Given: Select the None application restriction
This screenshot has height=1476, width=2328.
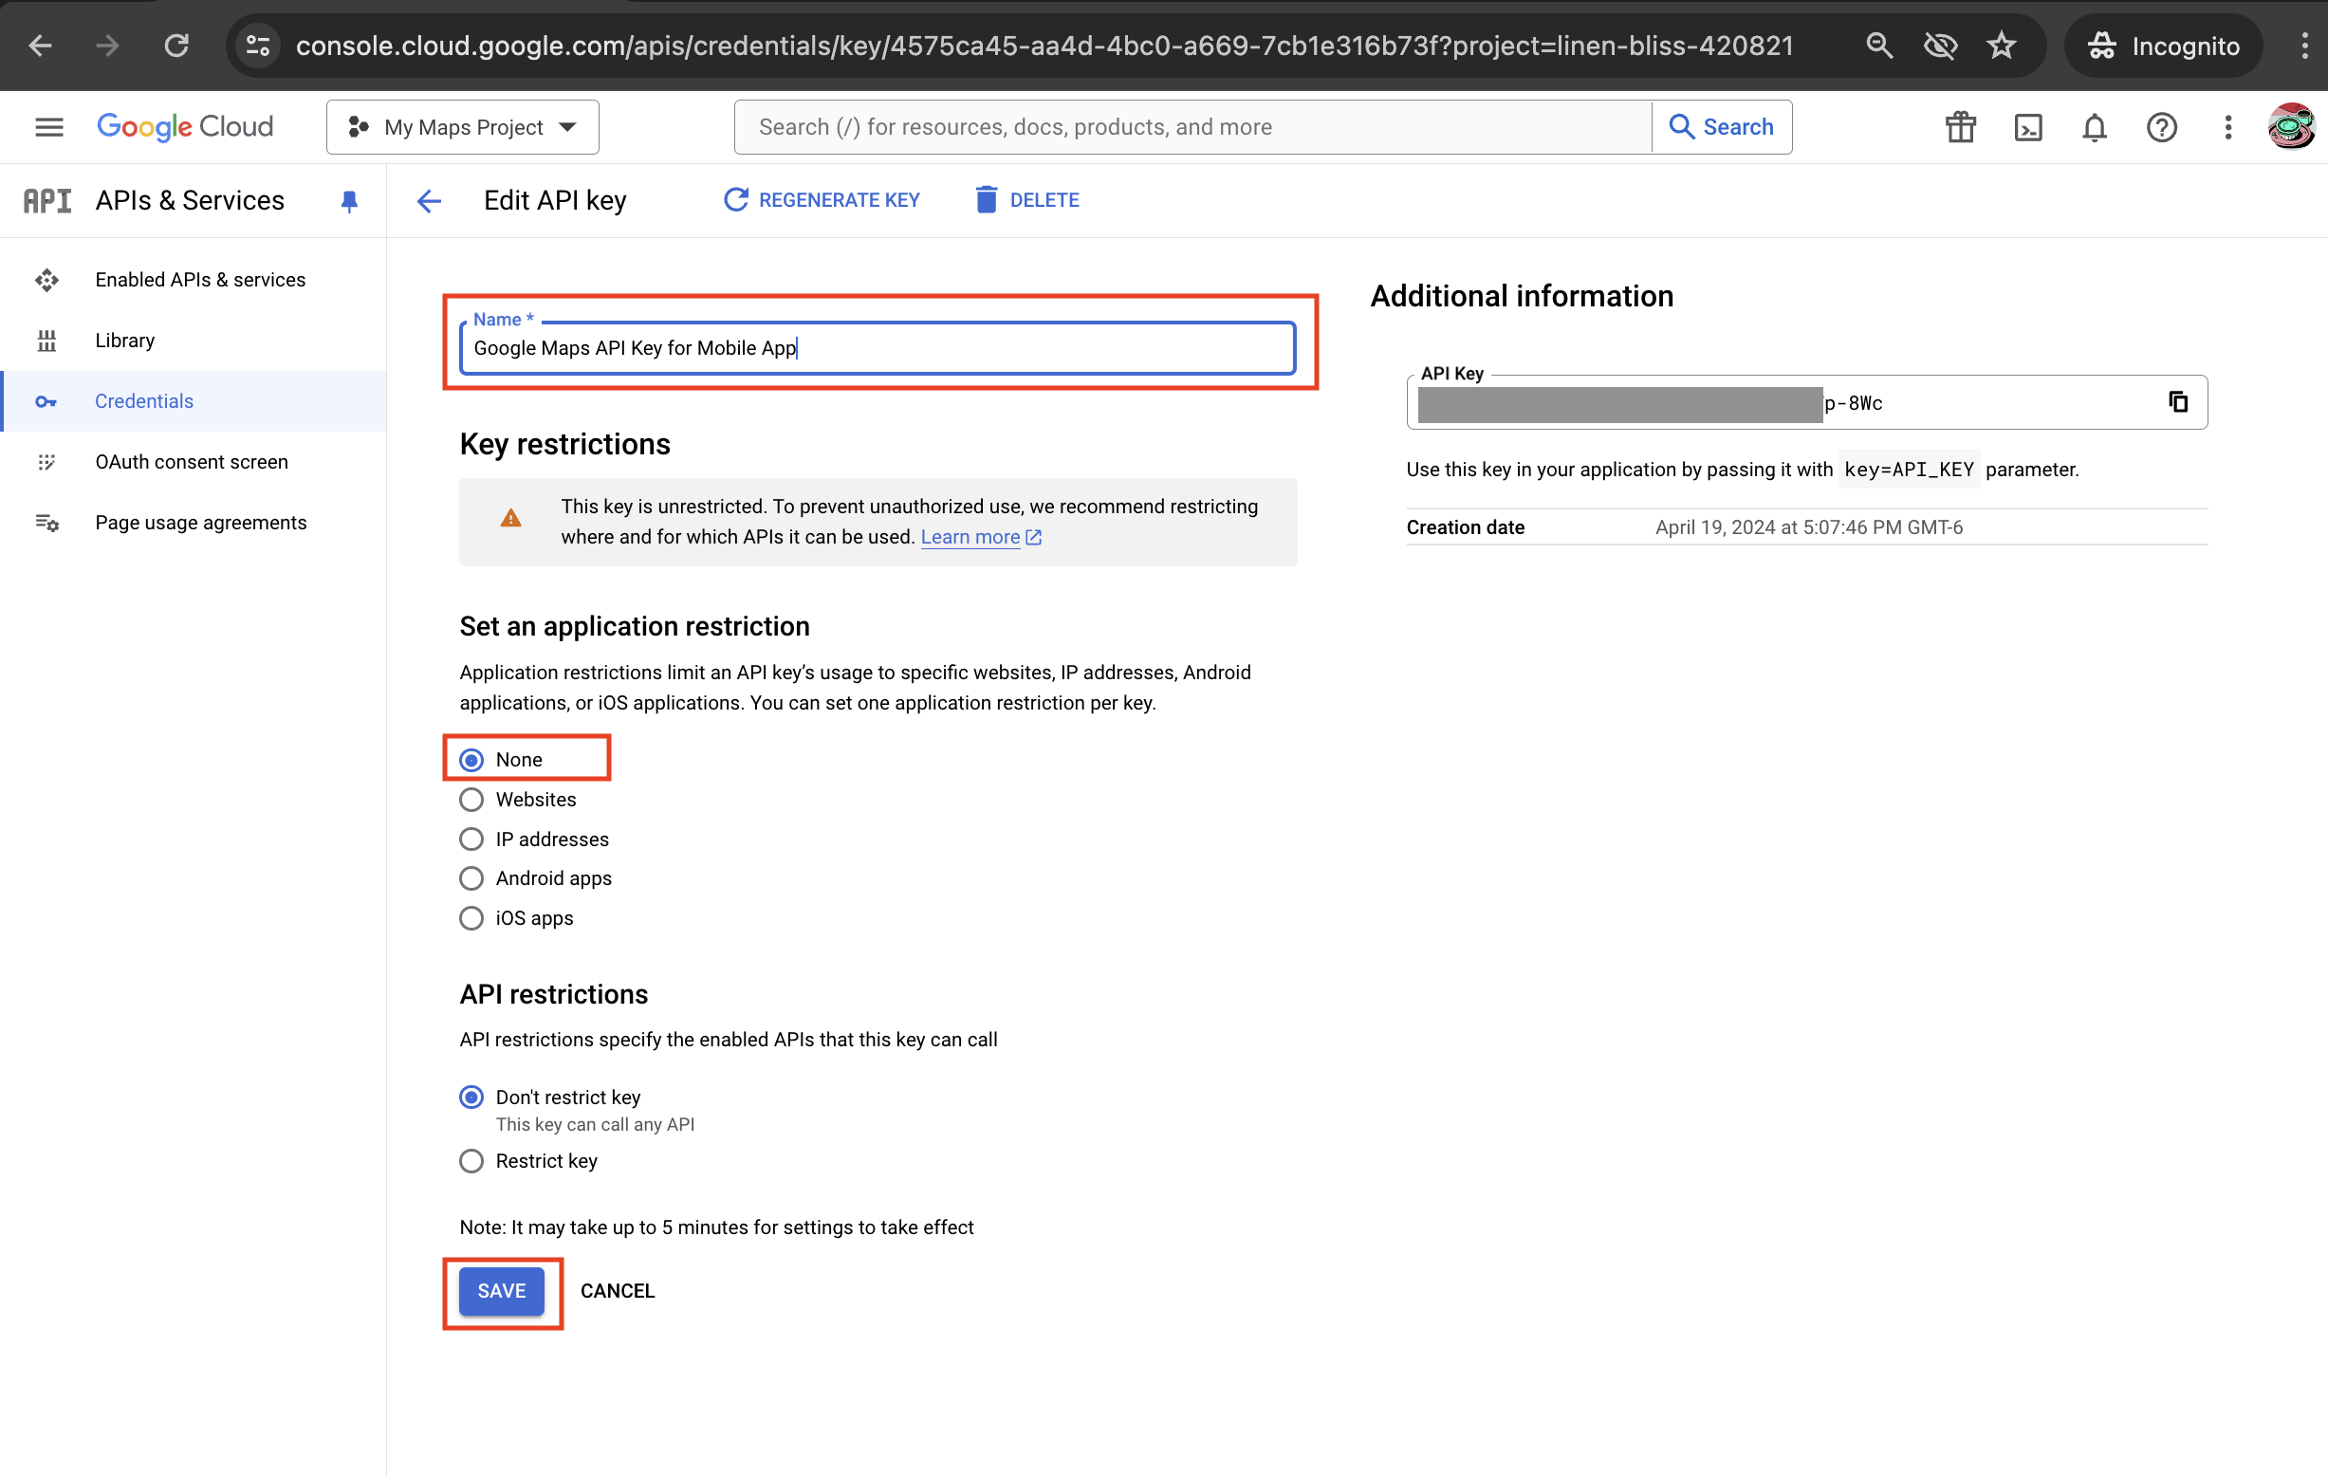Looking at the screenshot, I should pos(471,760).
